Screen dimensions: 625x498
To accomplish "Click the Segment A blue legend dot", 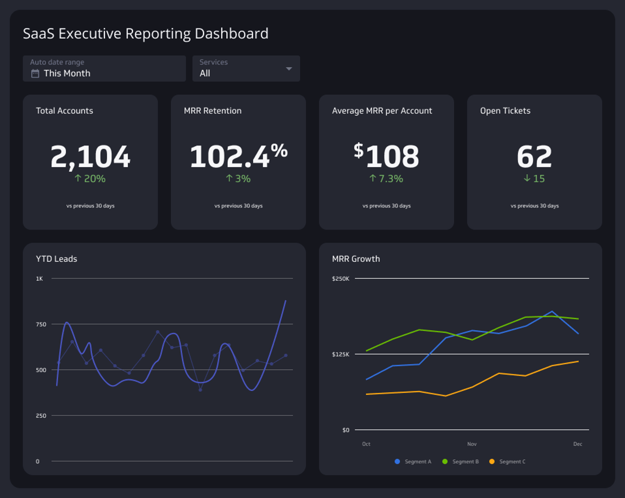I will (x=397, y=462).
